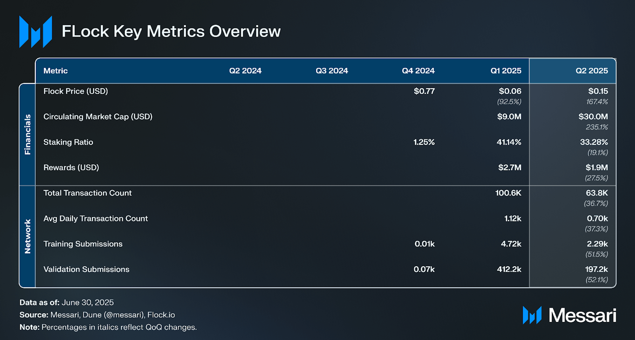Click the Q3 2024 column header

pyautogui.click(x=331, y=71)
